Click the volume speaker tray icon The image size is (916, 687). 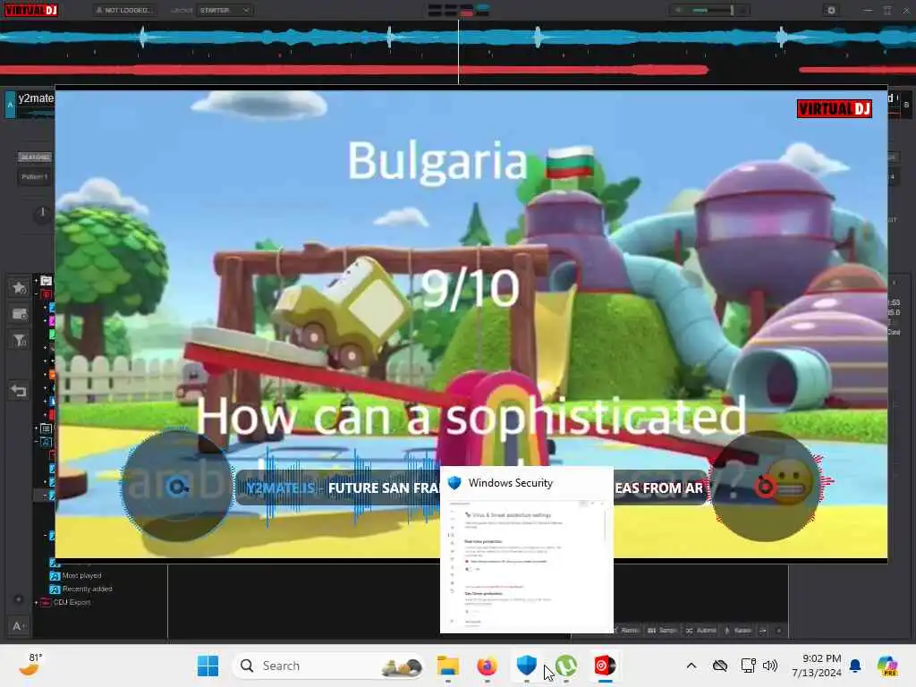point(770,666)
